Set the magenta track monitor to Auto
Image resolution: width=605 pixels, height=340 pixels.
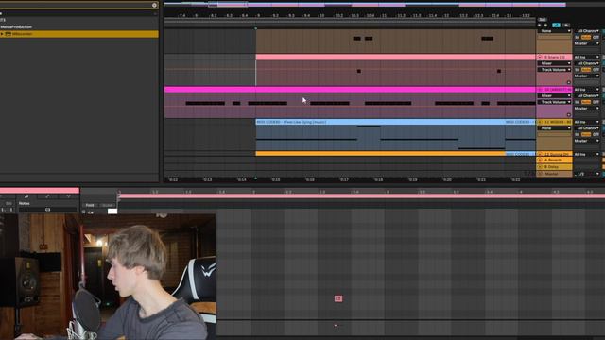click(x=586, y=102)
